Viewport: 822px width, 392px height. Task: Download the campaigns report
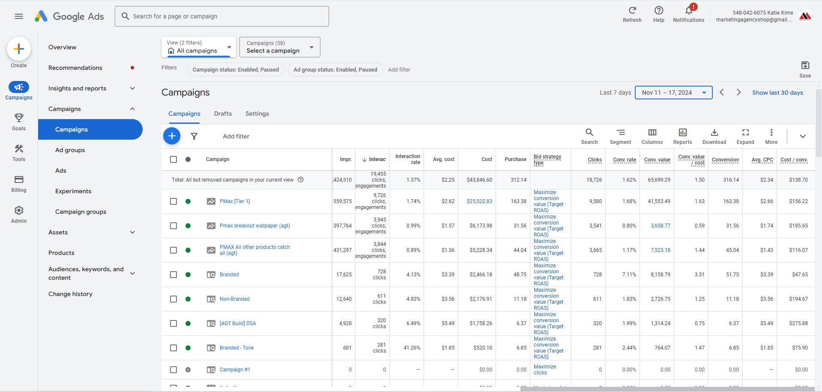714,133
